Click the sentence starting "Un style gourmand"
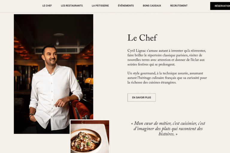Viewport: 230px width, 153px height. coord(167,78)
